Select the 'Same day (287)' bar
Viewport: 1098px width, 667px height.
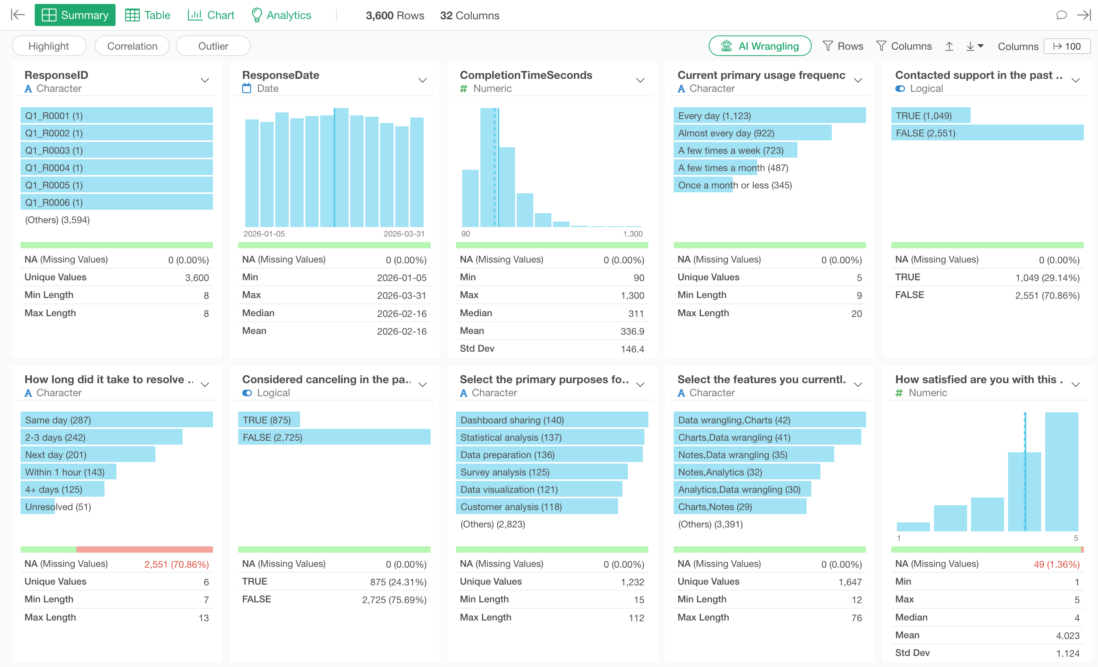pos(117,419)
